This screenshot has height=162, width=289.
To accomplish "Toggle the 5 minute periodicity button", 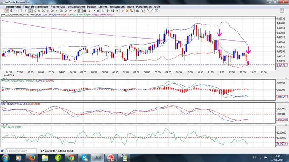I will tap(30, 11).
